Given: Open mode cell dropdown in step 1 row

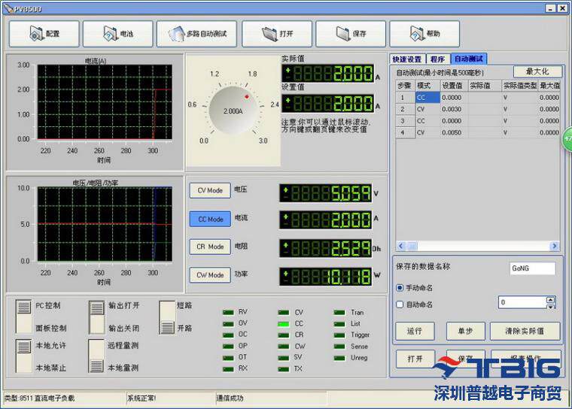Looking at the screenshot, I should pyautogui.click(x=426, y=97).
